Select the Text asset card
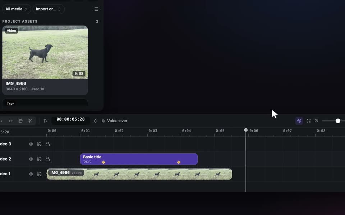This screenshot has width=345, height=215. [45, 103]
